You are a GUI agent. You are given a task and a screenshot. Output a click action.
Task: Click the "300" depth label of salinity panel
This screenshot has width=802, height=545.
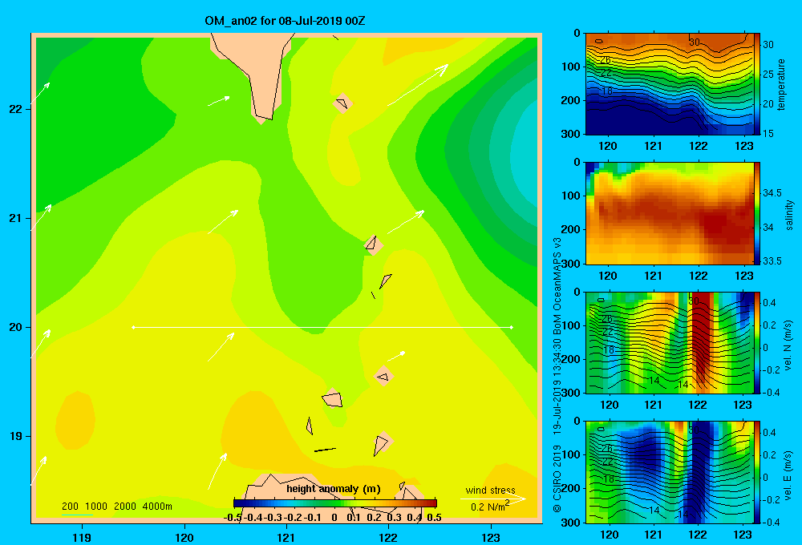point(570,264)
